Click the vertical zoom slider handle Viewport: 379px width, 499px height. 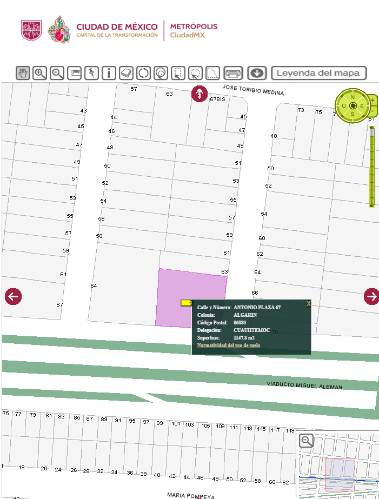(371, 132)
